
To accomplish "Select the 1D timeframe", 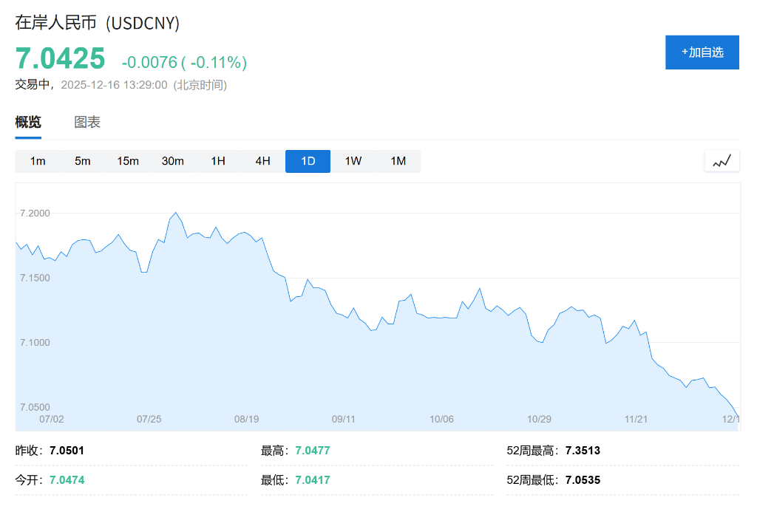I will coord(308,160).
